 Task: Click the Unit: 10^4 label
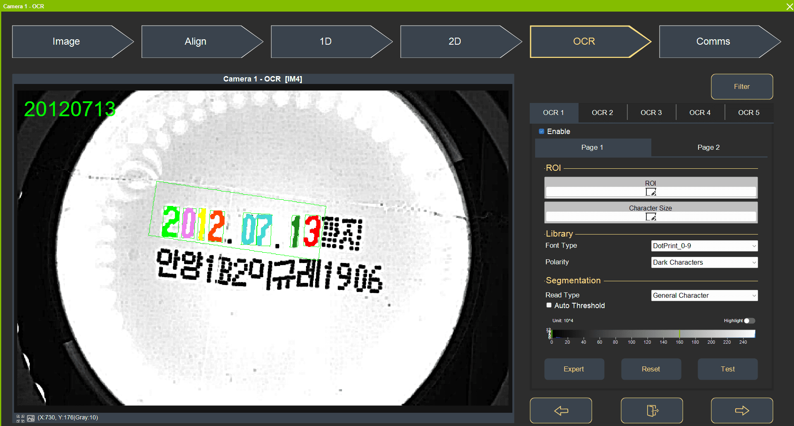click(x=563, y=321)
